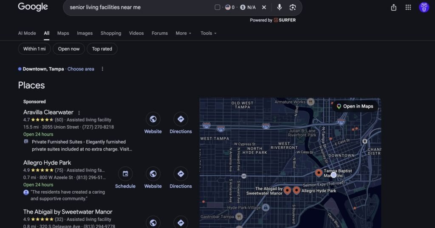Click Tampa Baptist Manor map pin

(319, 173)
